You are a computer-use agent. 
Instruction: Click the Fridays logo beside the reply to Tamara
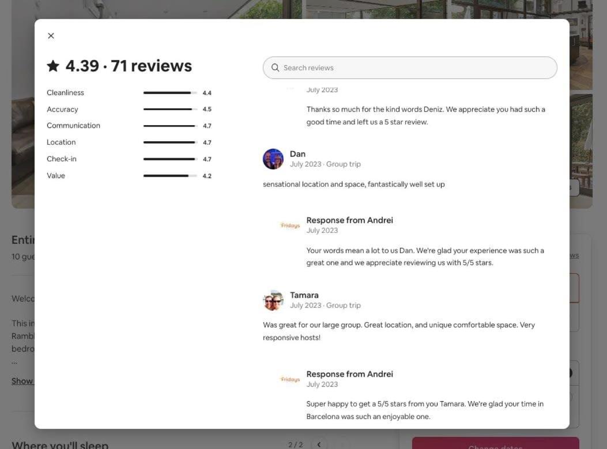290,379
